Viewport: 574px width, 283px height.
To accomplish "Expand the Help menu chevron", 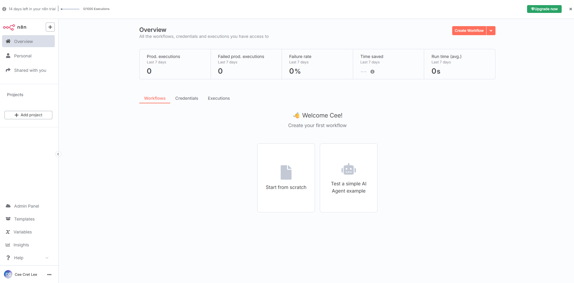I will [47, 258].
